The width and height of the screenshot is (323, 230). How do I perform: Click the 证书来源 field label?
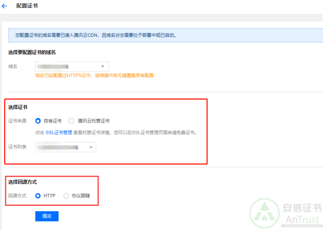pyautogui.click(x=17, y=121)
